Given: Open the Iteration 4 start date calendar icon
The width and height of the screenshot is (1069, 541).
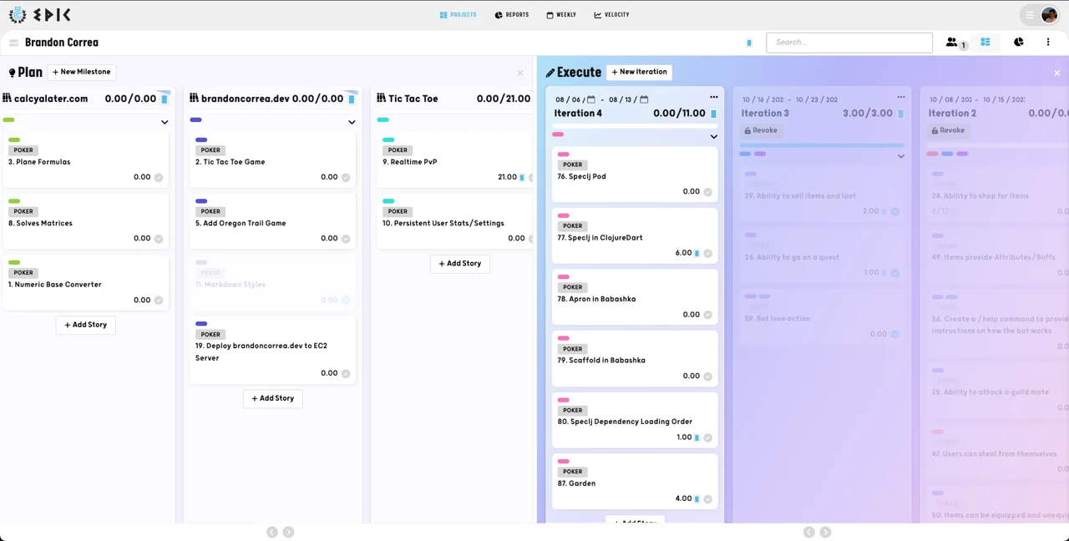Looking at the screenshot, I should (x=591, y=99).
